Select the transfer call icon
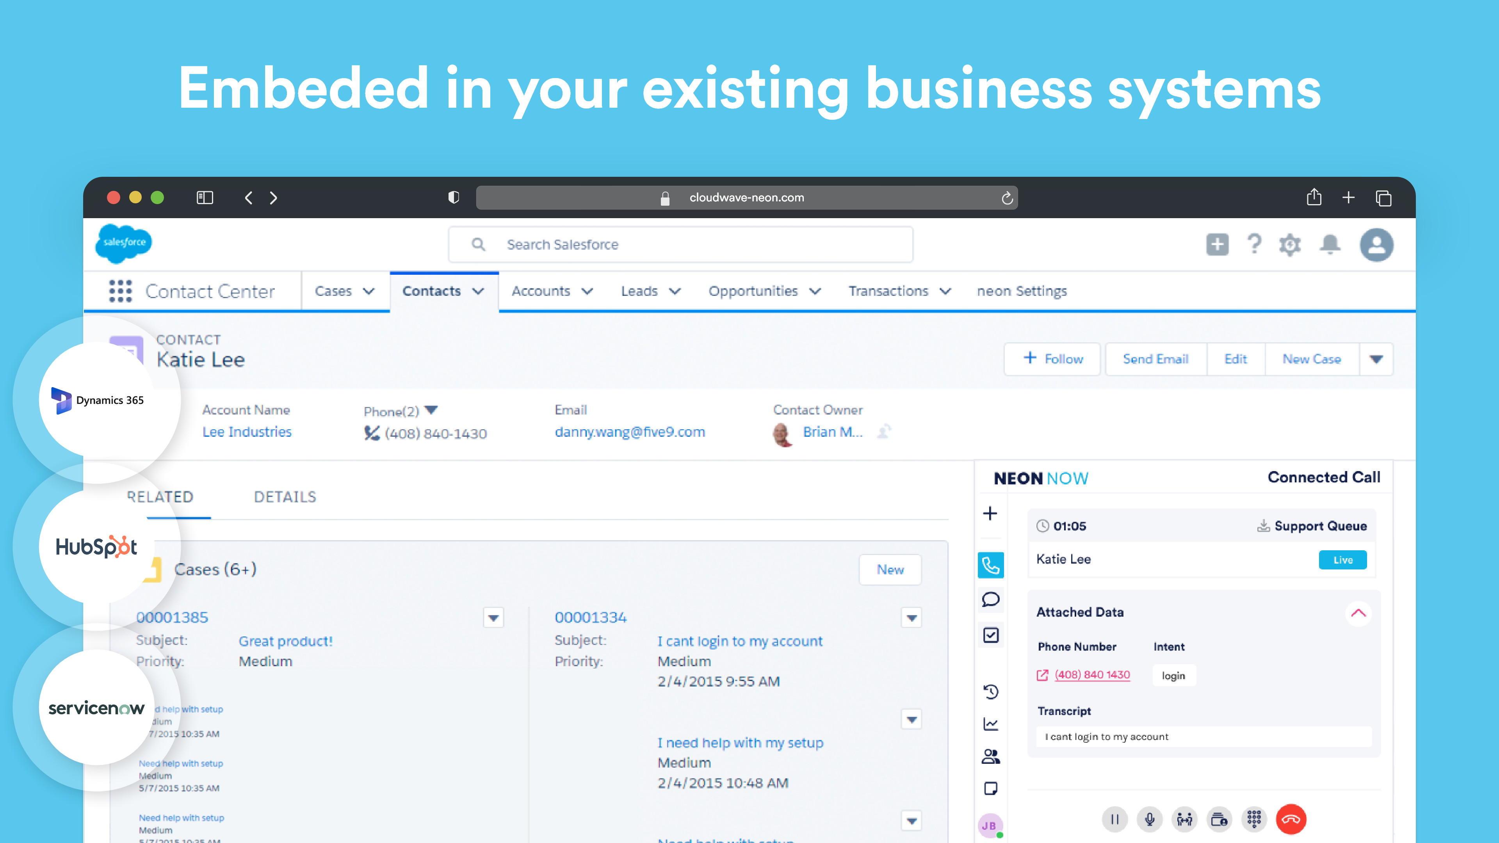 click(1184, 819)
